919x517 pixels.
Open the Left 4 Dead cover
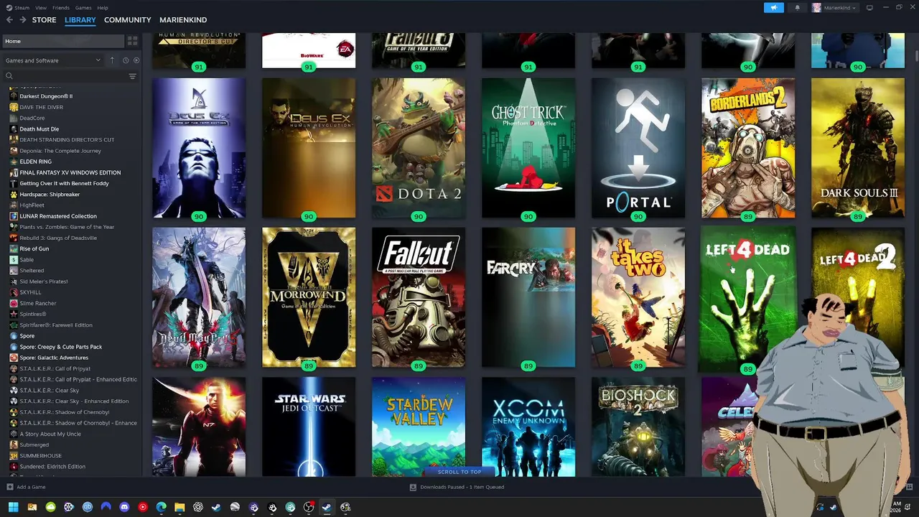click(747, 297)
